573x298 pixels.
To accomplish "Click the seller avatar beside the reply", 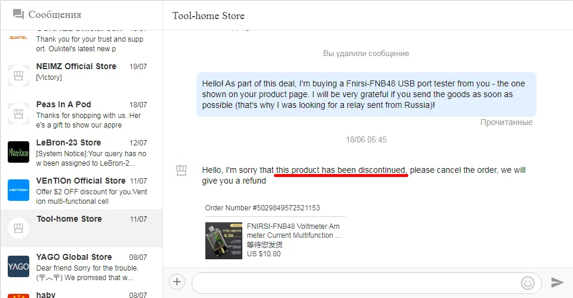I will click(x=181, y=170).
